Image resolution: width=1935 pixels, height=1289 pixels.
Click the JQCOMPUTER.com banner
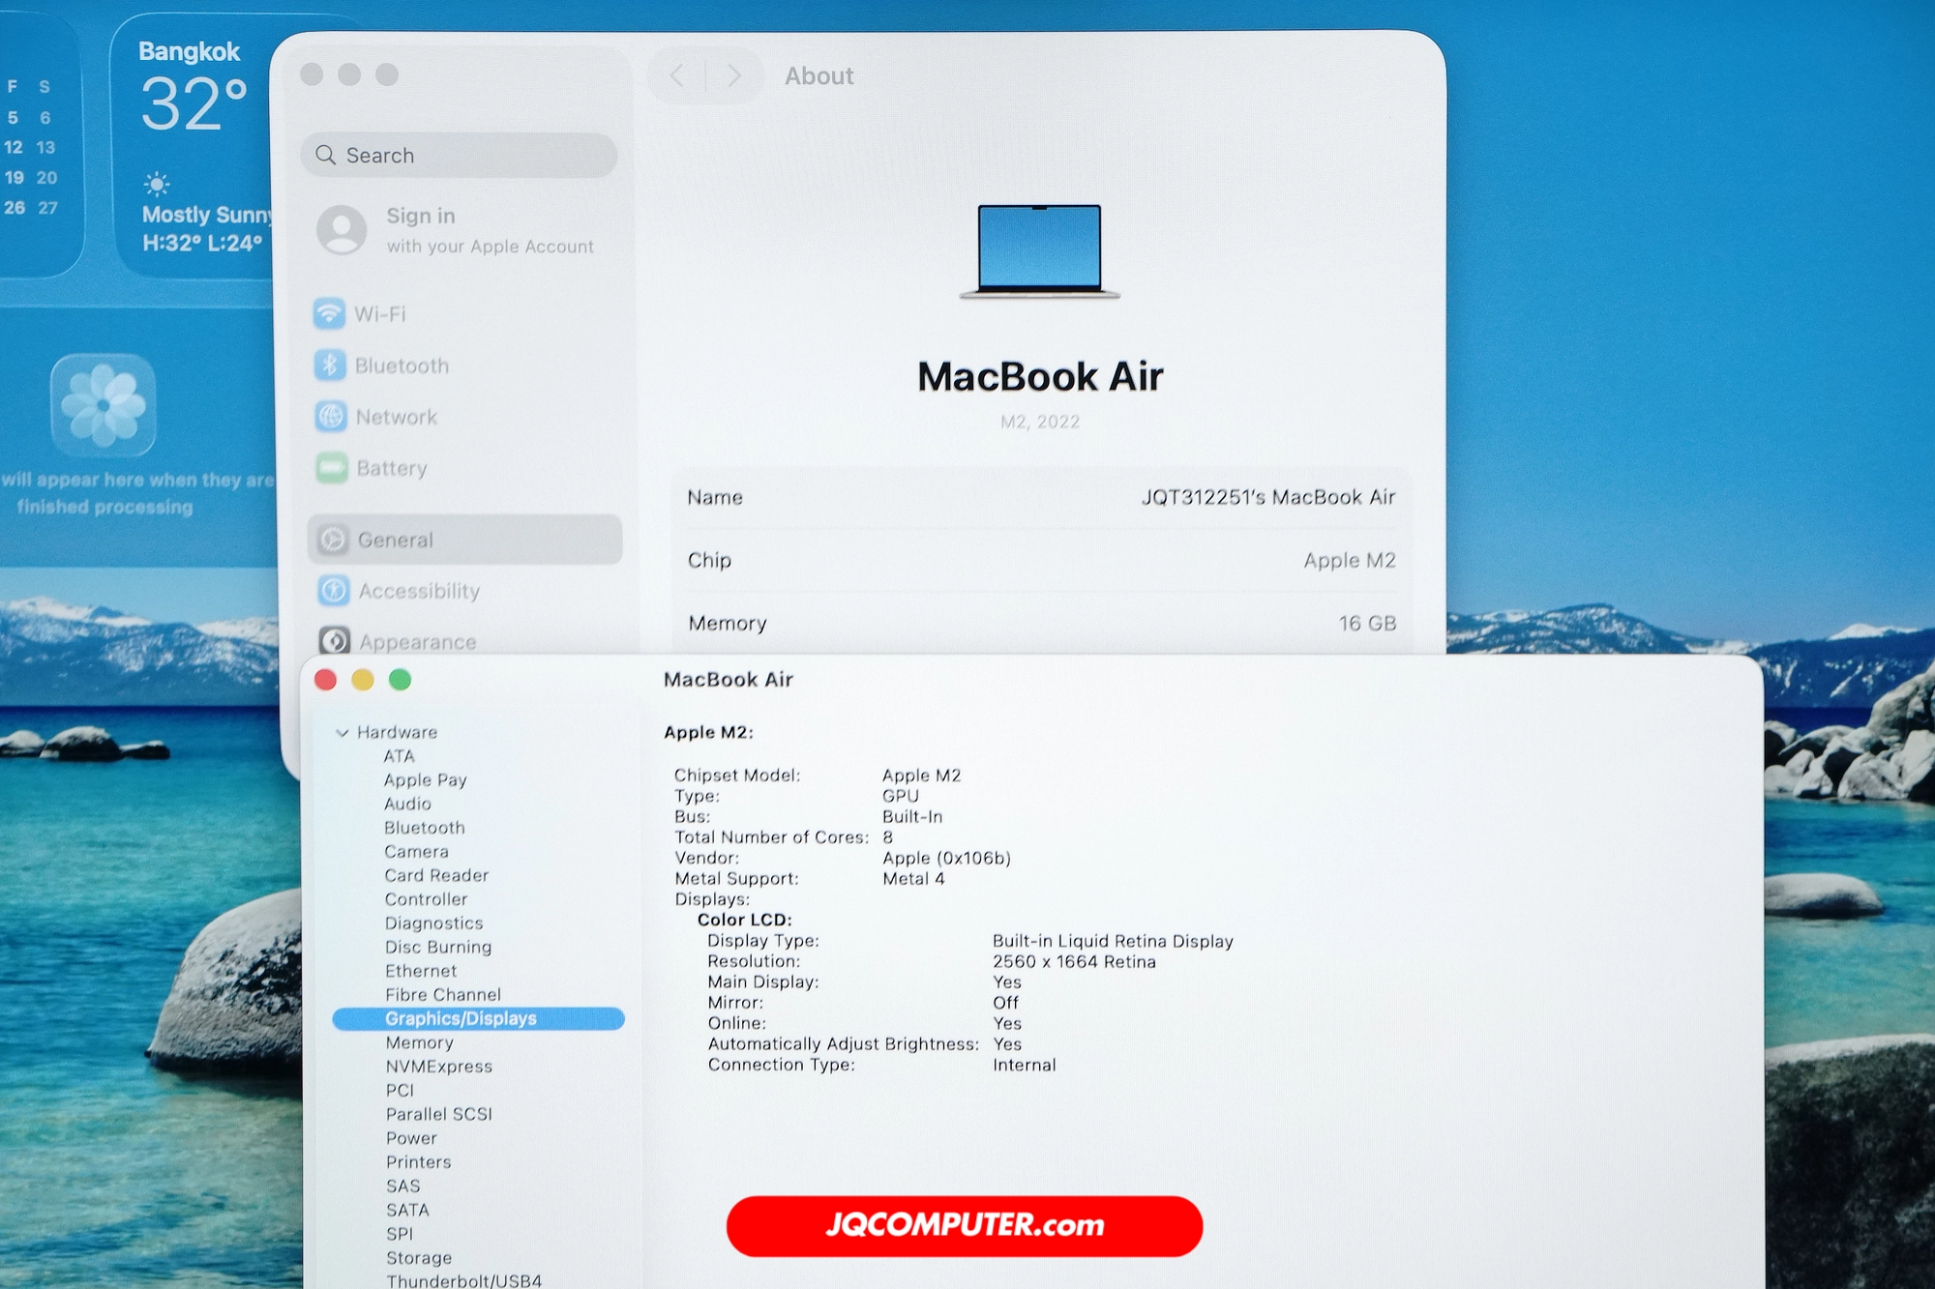966,1225
